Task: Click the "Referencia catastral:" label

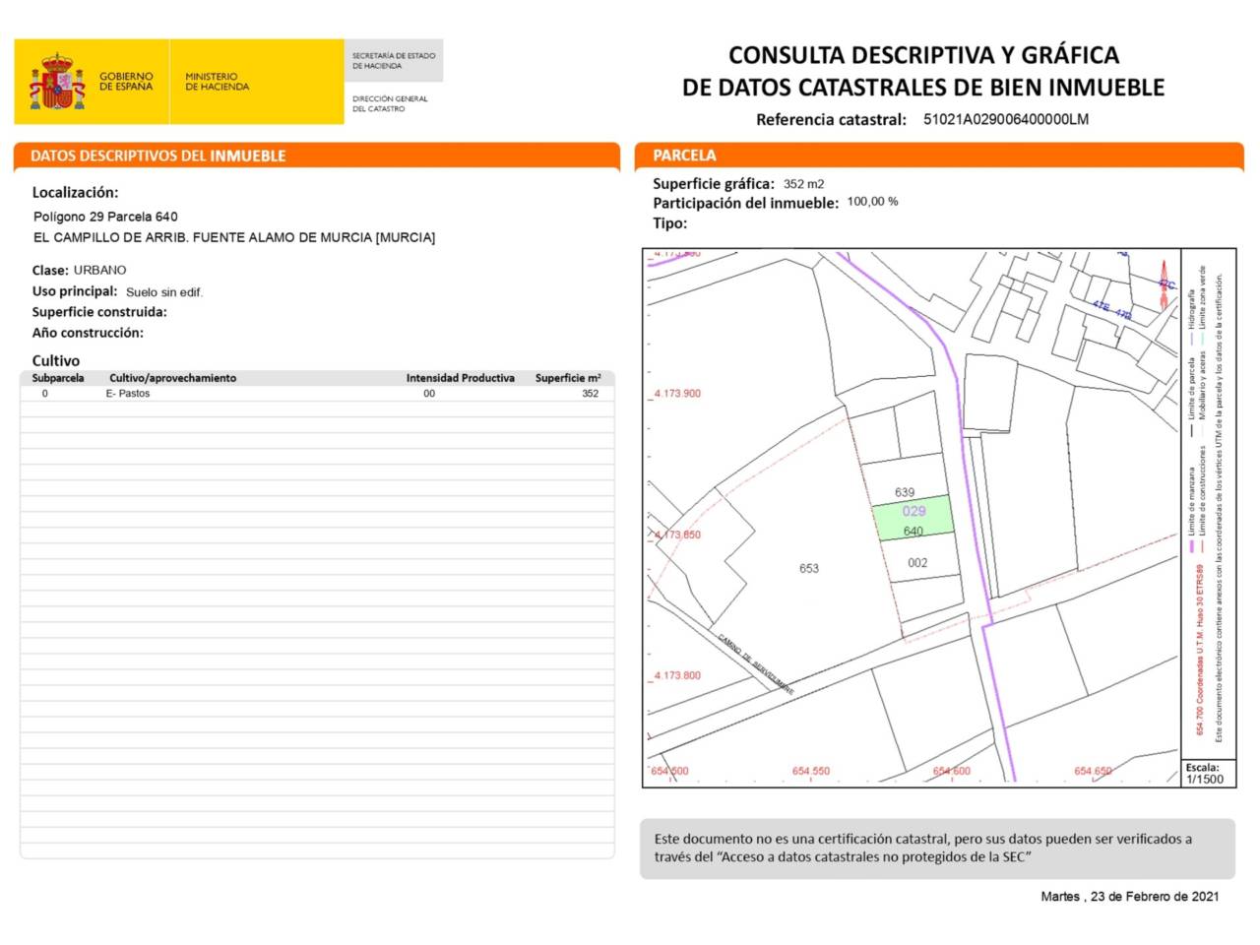Action: click(x=831, y=120)
